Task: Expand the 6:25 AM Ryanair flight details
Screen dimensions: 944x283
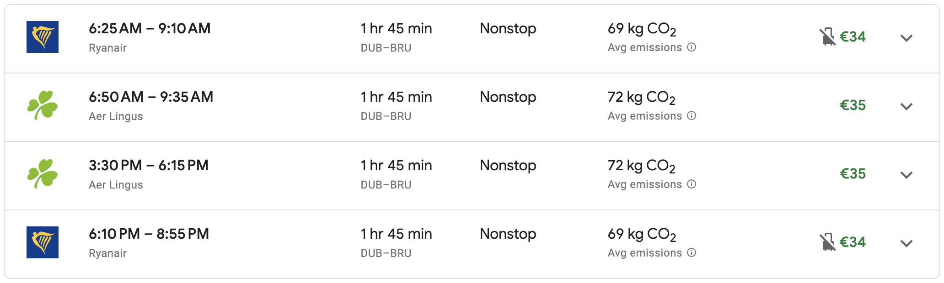Action: point(906,38)
